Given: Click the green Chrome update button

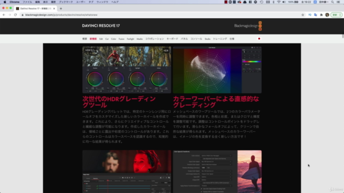Looking at the screenshot, I should pyautogui.click(x=336, y=15).
